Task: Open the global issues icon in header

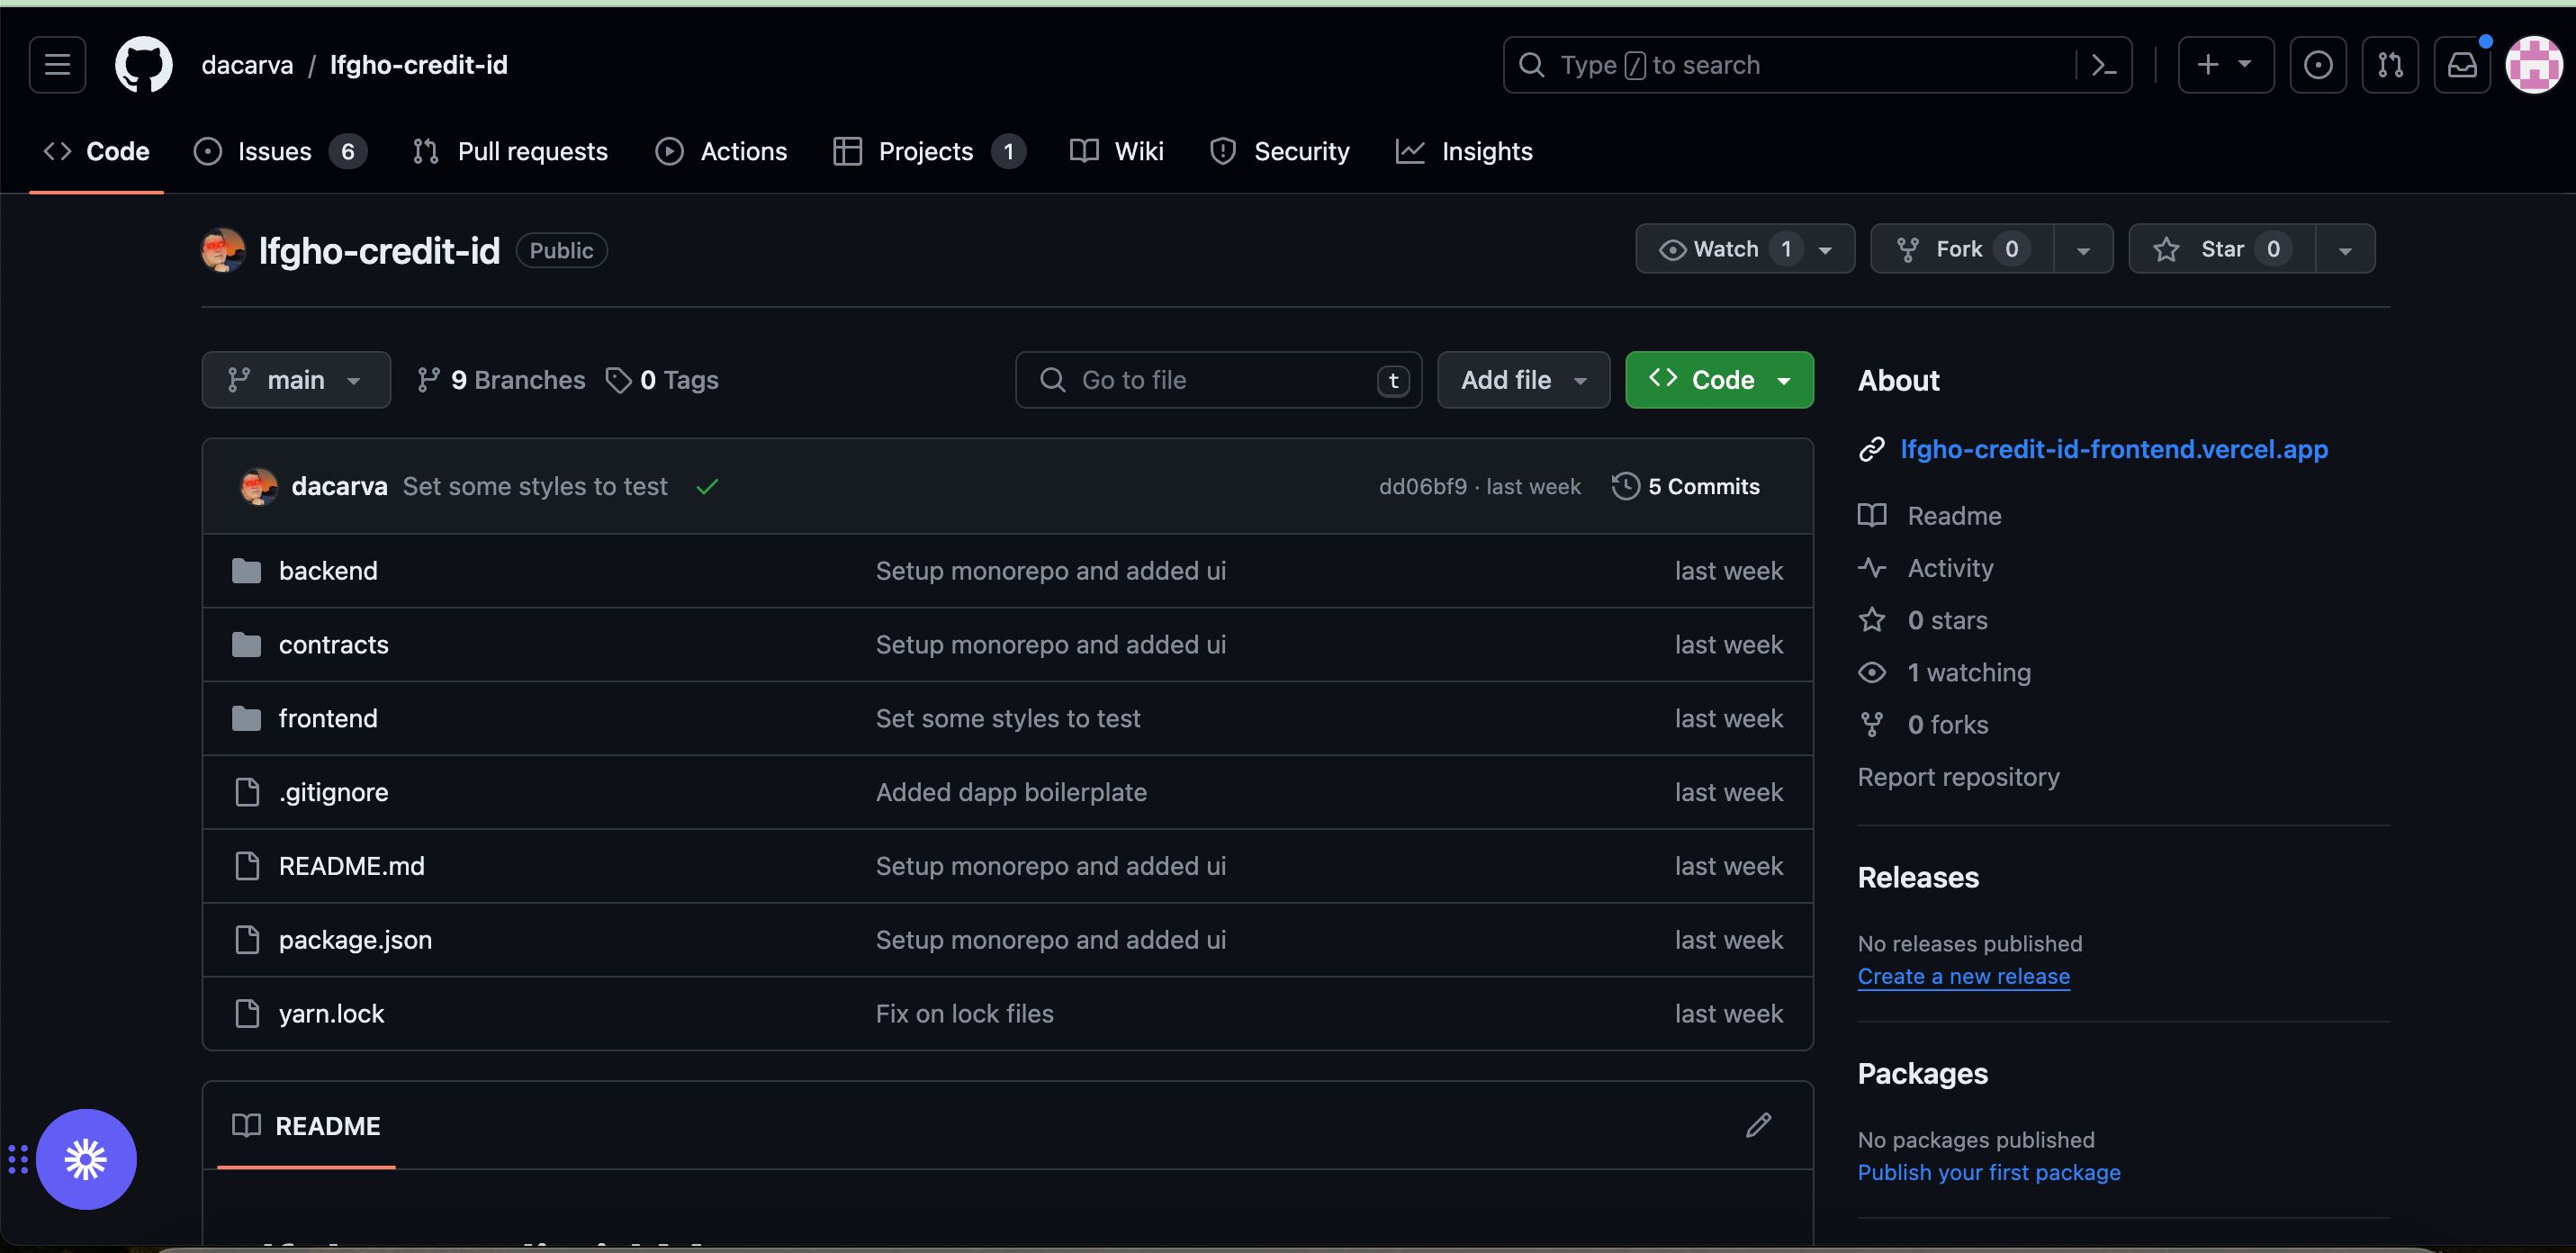Action: (x=2317, y=65)
